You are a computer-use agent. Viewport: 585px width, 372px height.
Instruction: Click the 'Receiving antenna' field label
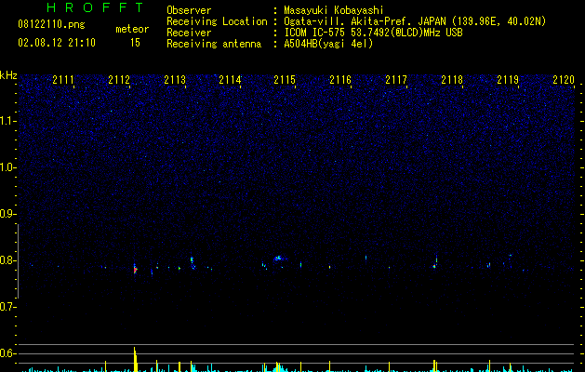[214, 44]
